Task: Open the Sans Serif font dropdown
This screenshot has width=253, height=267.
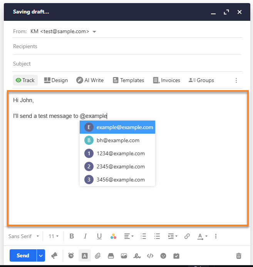Action: [x=23, y=236]
